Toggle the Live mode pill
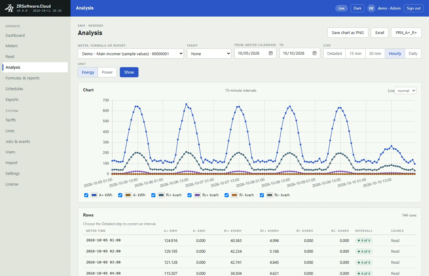This screenshot has width=429, height=276. click(341, 8)
